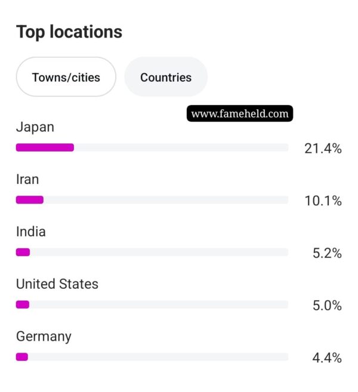Click the Top locations heading

click(69, 32)
